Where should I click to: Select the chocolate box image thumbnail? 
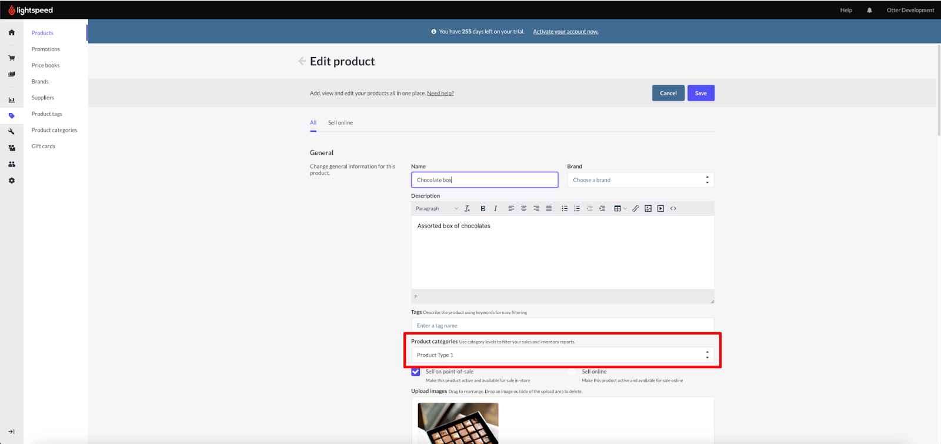tap(458, 423)
